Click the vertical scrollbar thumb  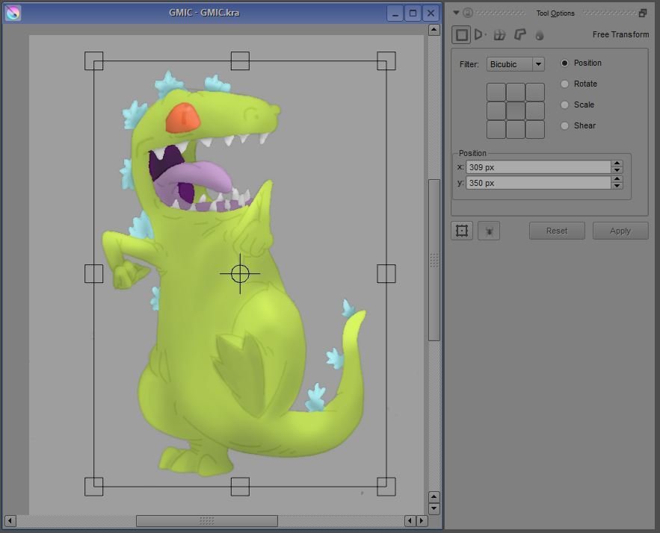coord(434,261)
